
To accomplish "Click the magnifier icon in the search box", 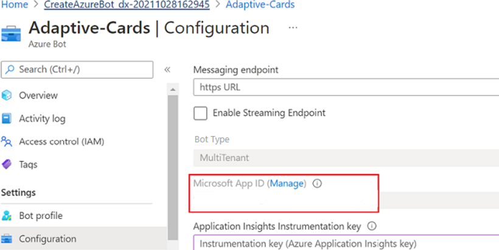I will point(10,69).
